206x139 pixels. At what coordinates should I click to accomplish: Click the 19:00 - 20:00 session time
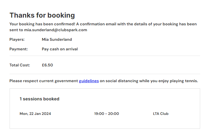coord(107,114)
